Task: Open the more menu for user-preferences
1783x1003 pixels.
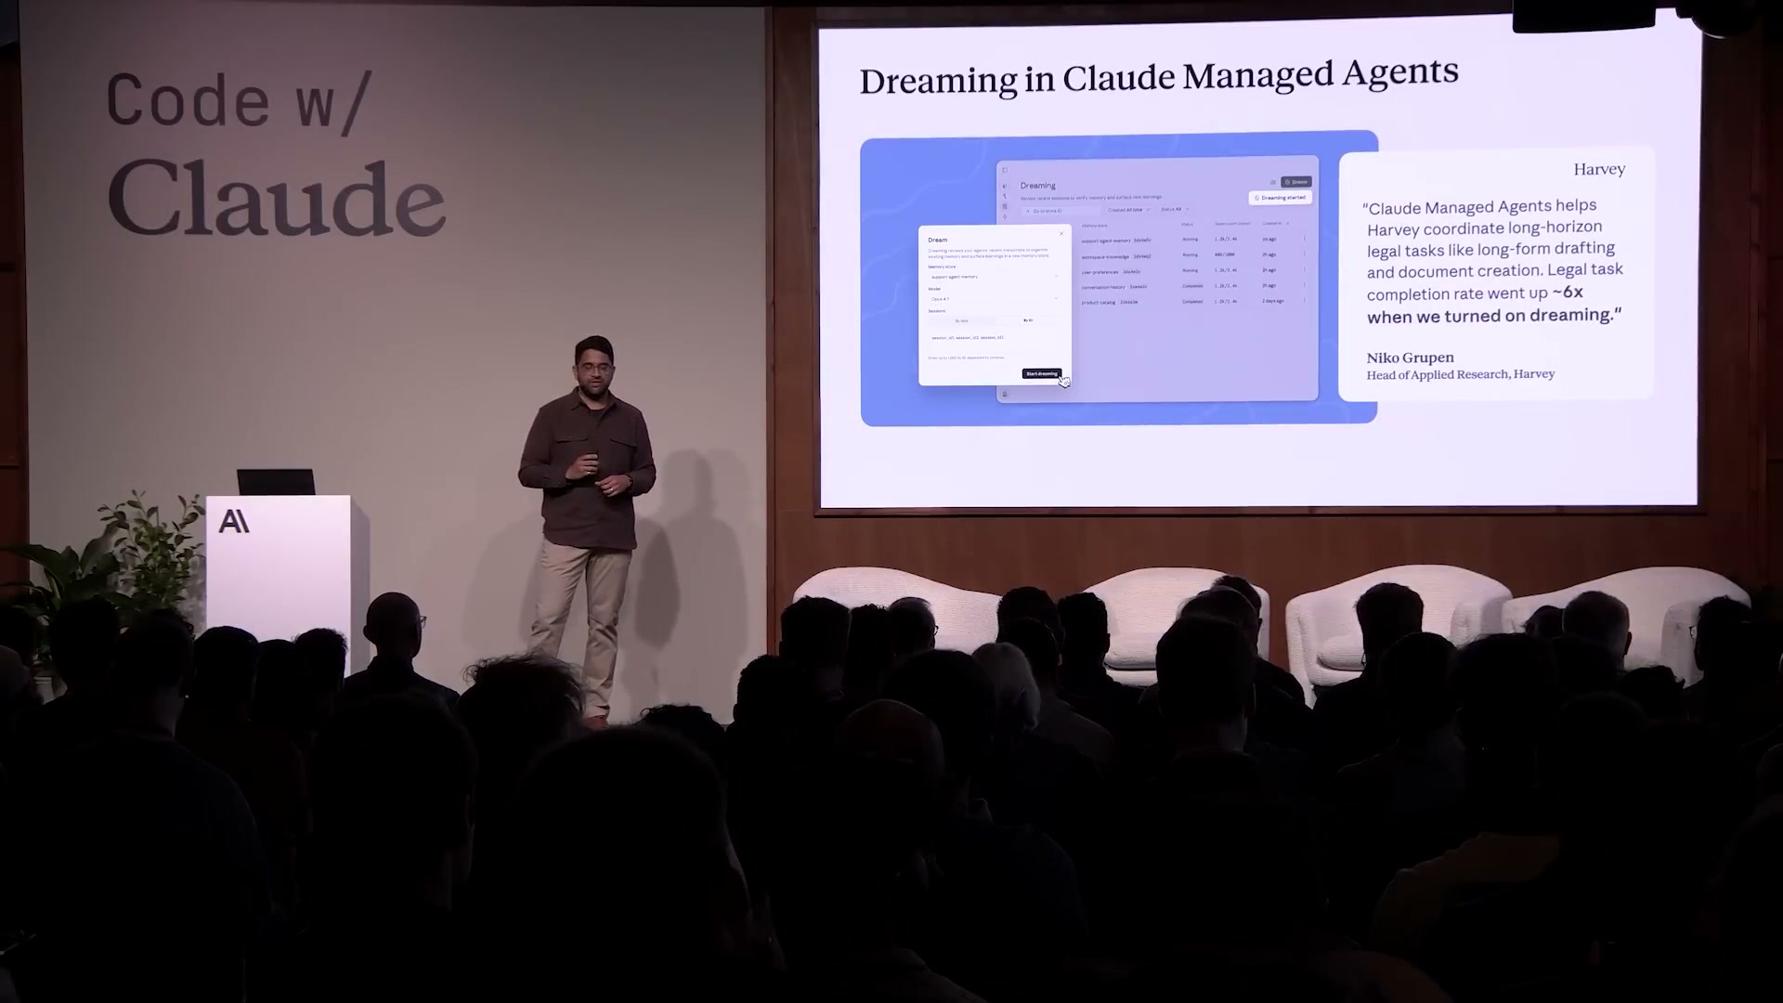Action: click(1304, 269)
